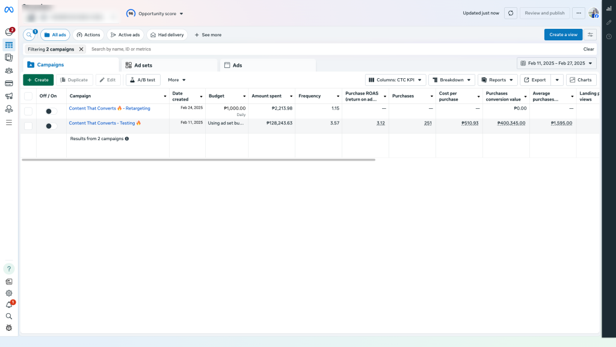Expand the Columns: CTC KPI dropdown
The image size is (616, 347).
(395, 80)
